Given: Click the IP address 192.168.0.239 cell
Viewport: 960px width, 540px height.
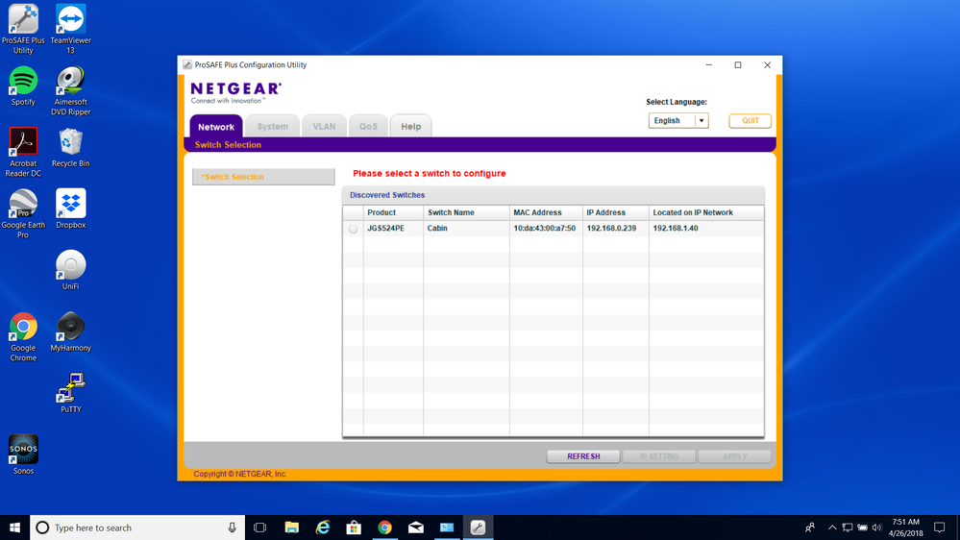Looking at the screenshot, I should (616, 229).
